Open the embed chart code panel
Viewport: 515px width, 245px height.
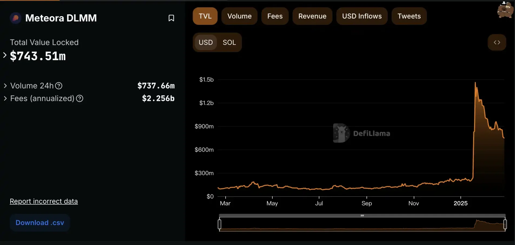tap(497, 42)
